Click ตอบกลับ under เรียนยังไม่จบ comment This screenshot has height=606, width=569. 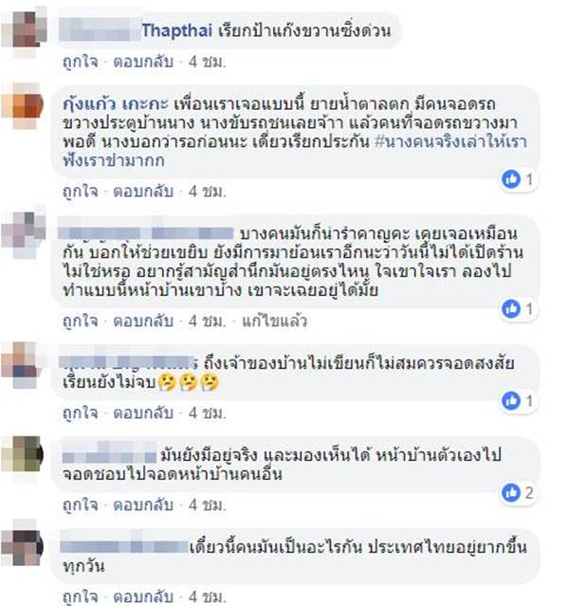coord(143,413)
